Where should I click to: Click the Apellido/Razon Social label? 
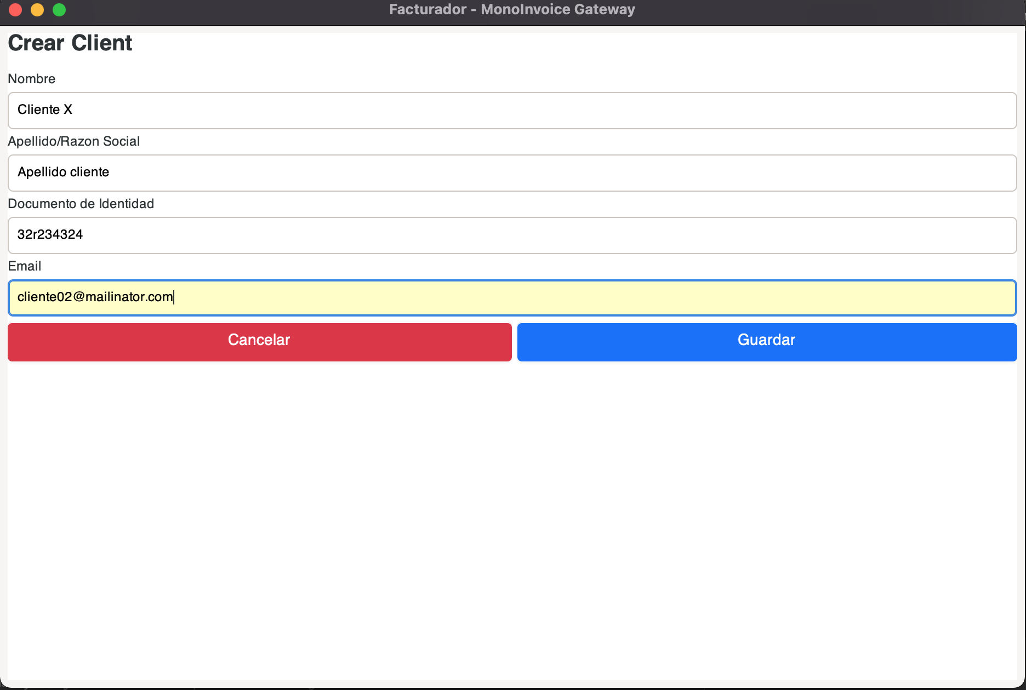click(73, 141)
